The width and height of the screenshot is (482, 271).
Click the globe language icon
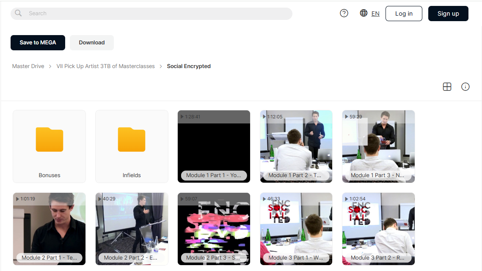coord(364,13)
